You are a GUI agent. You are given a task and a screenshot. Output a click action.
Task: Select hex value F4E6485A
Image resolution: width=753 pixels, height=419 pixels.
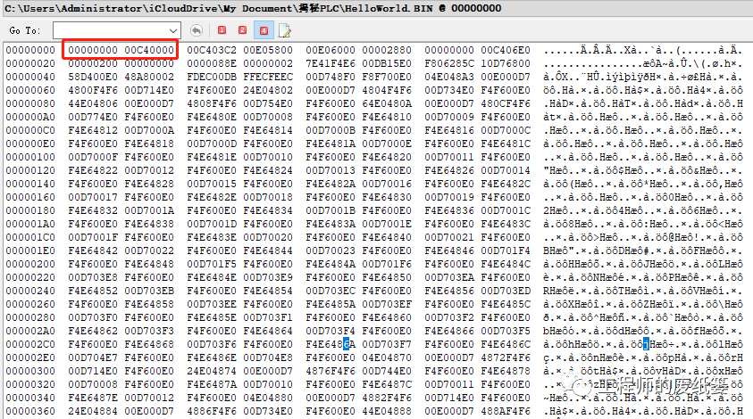(x=330, y=304)
